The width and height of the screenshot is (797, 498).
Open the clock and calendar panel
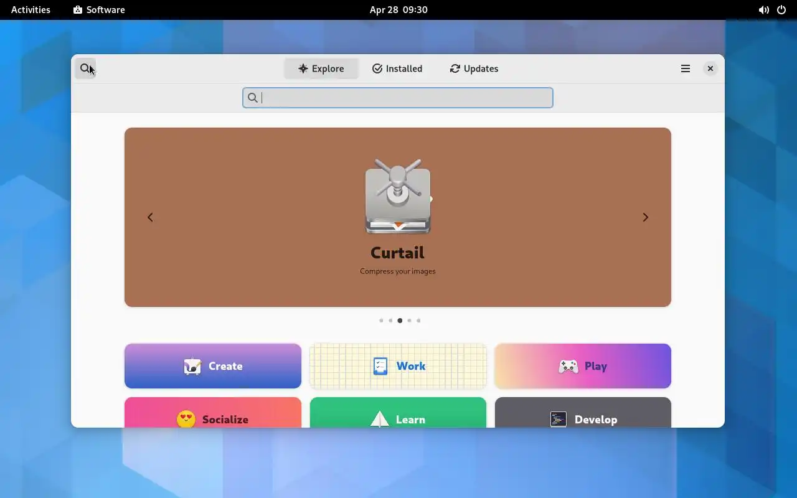[398, 9]
